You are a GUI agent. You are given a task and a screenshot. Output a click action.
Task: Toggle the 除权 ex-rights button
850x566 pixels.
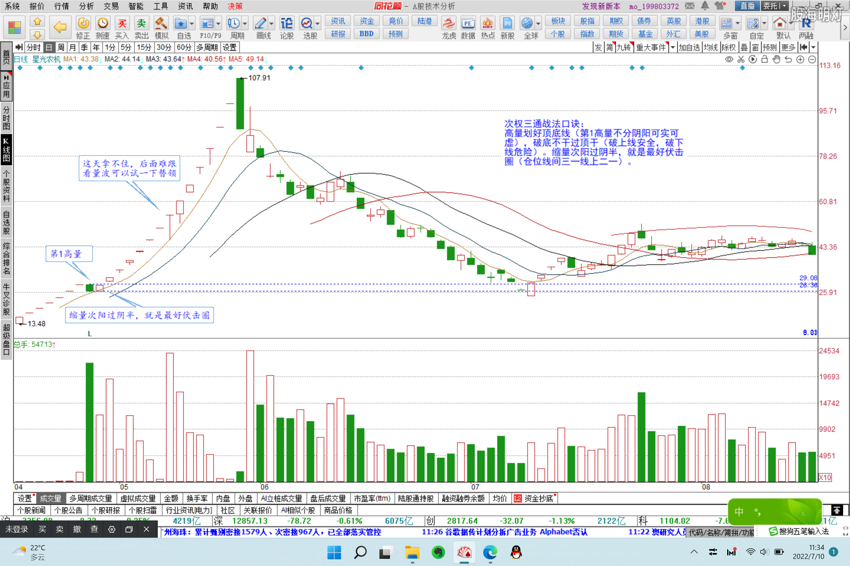point(729,48)
